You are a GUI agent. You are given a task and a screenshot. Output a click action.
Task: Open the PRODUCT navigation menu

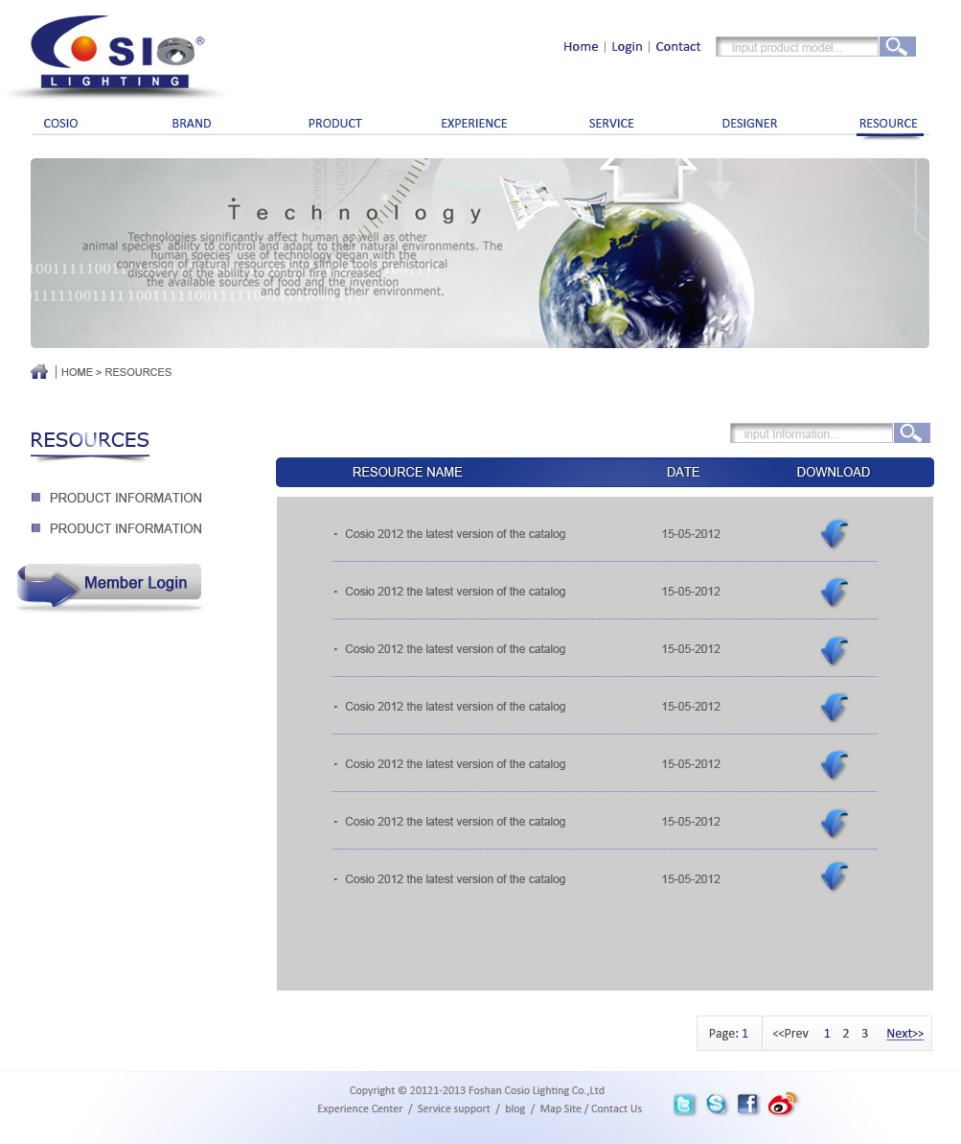tap(334, 124)
